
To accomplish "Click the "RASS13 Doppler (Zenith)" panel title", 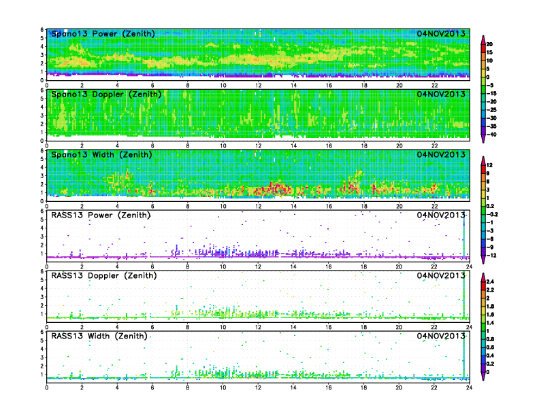I will click(104, 275).
